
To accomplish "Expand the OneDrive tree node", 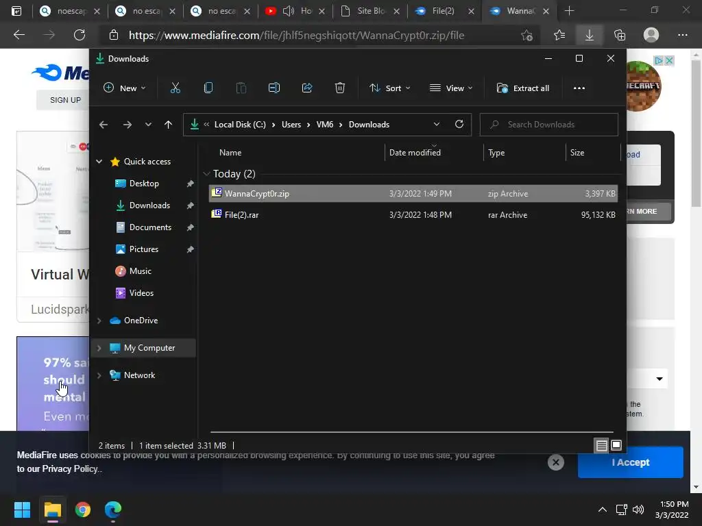I will click(99, 321).
